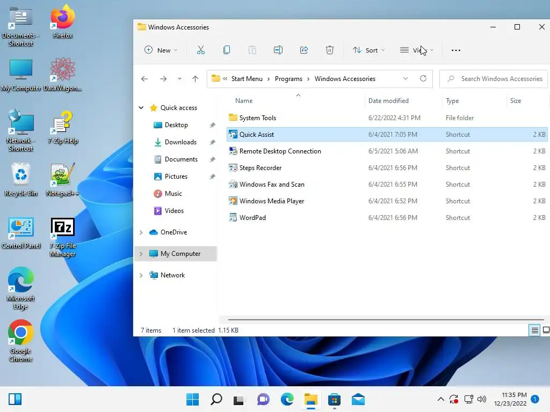Select the Google Chrome desktop icon
550x412 pixels.
pos(21,341)
